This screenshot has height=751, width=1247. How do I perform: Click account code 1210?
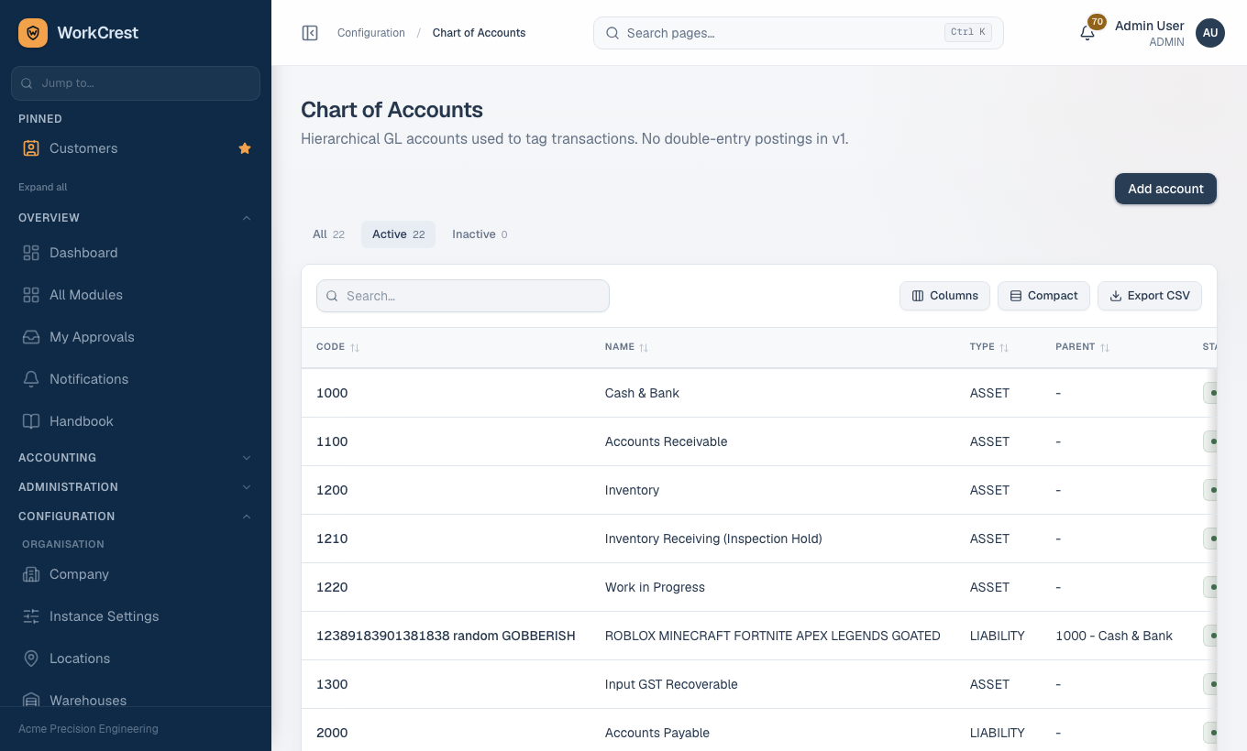[332, 539]
